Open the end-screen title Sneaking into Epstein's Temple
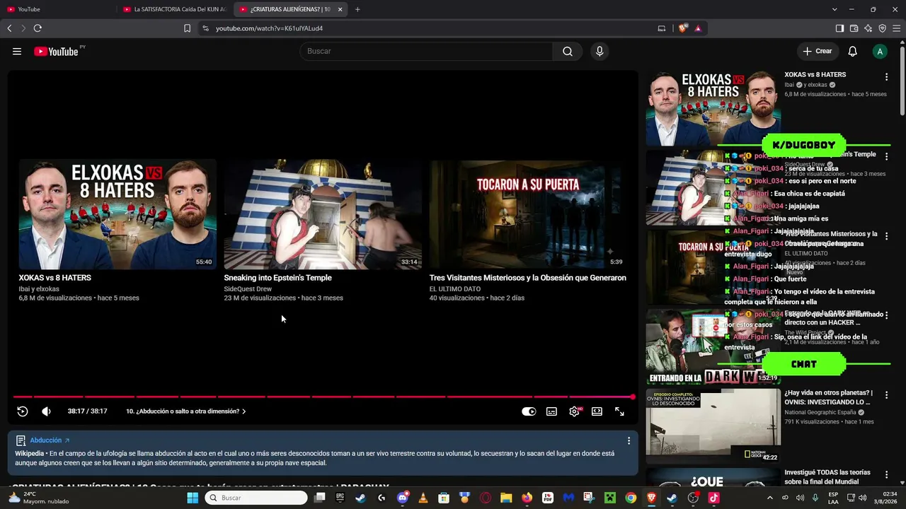This screenshot has width=906, height=509. [277, 278]
